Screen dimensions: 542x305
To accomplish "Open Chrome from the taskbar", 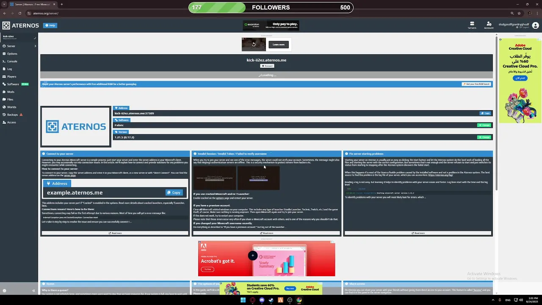I will pos(299,300).
